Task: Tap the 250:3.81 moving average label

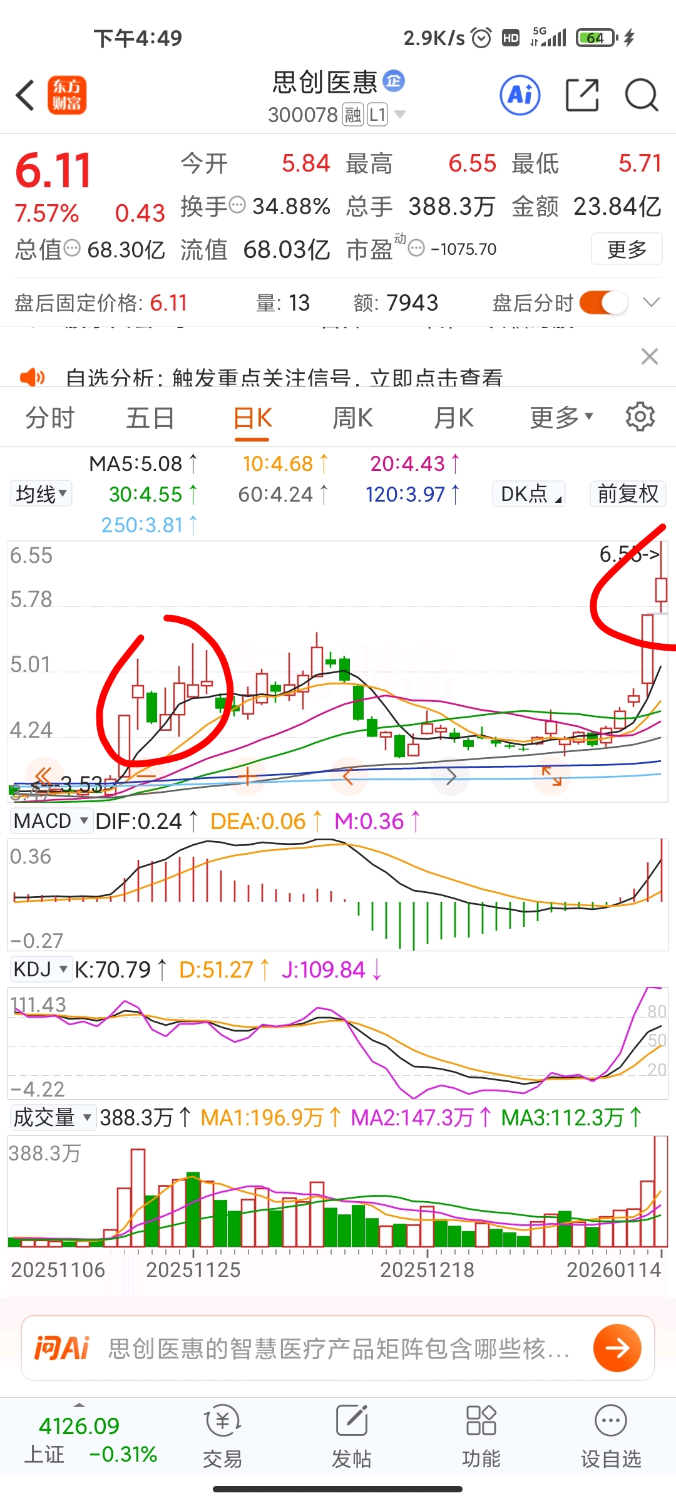Action: (150, 524)
